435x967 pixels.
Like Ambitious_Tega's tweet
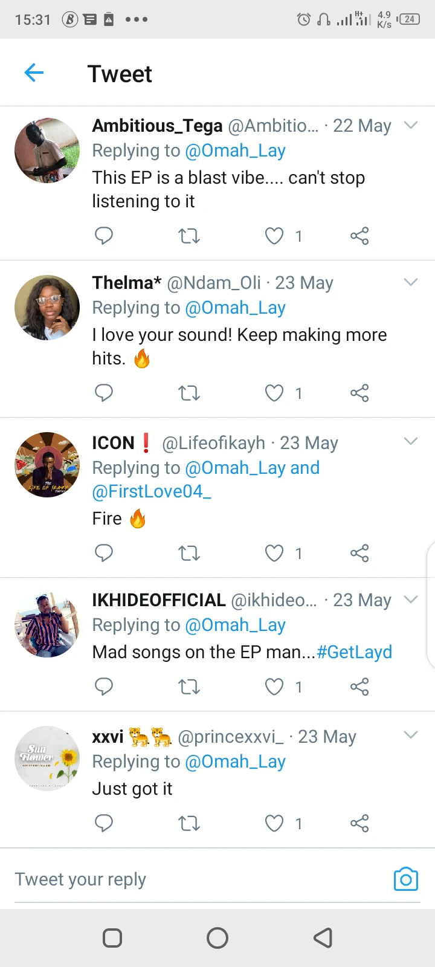point(275,236)
